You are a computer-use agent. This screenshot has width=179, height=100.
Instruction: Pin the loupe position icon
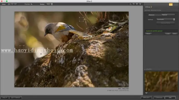[x=146, y=93]
